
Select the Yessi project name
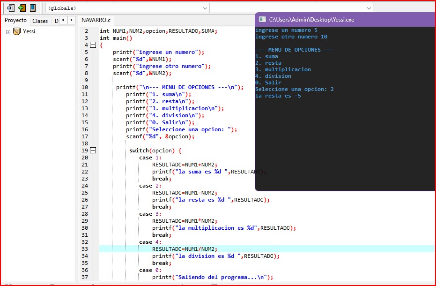tap(29, 31)
